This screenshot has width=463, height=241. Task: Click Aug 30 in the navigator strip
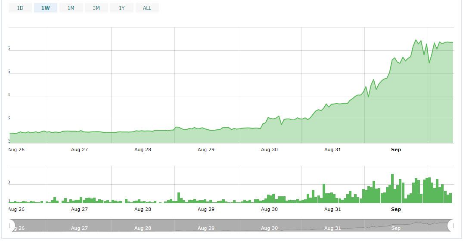pyautogui.click(x=269, y=228)
